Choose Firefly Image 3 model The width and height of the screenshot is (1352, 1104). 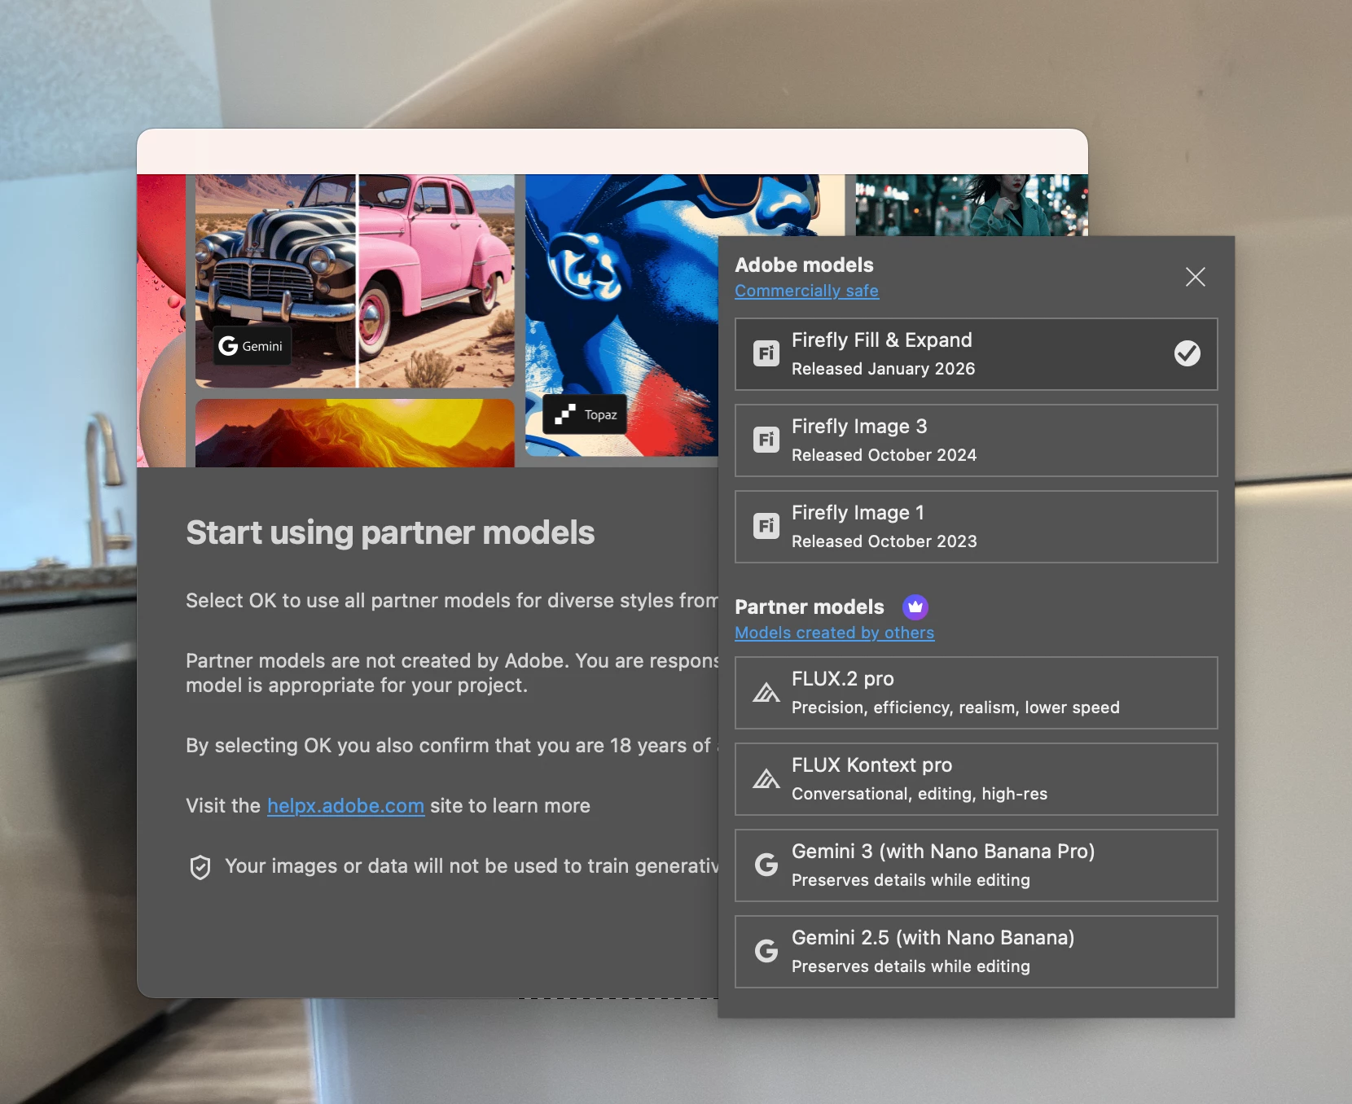(976, 440)
